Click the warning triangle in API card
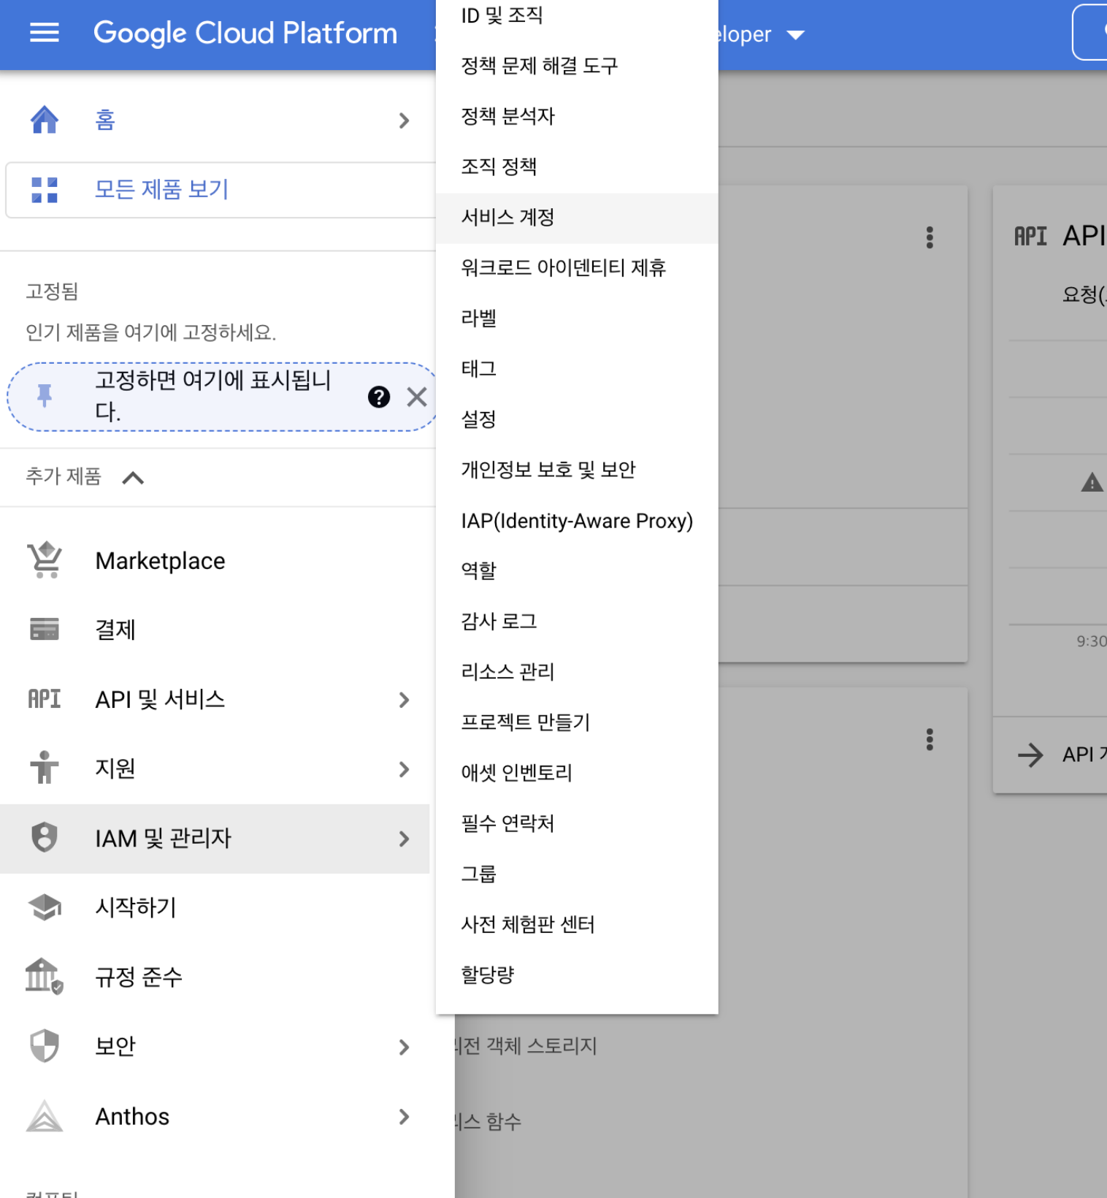The image size is (1107, 1198). tap(1092, 483)
